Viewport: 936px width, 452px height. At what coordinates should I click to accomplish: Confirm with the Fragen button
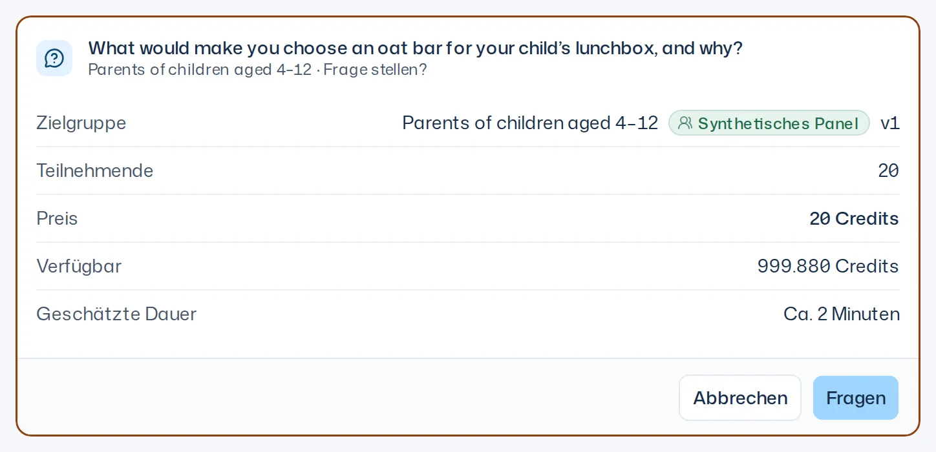[856, 398]
